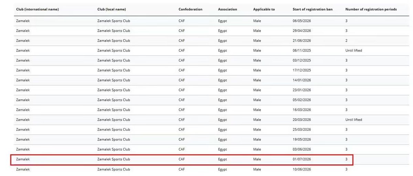
Task: Select the date 03/12/2025
Action: [x=302, y=60]
